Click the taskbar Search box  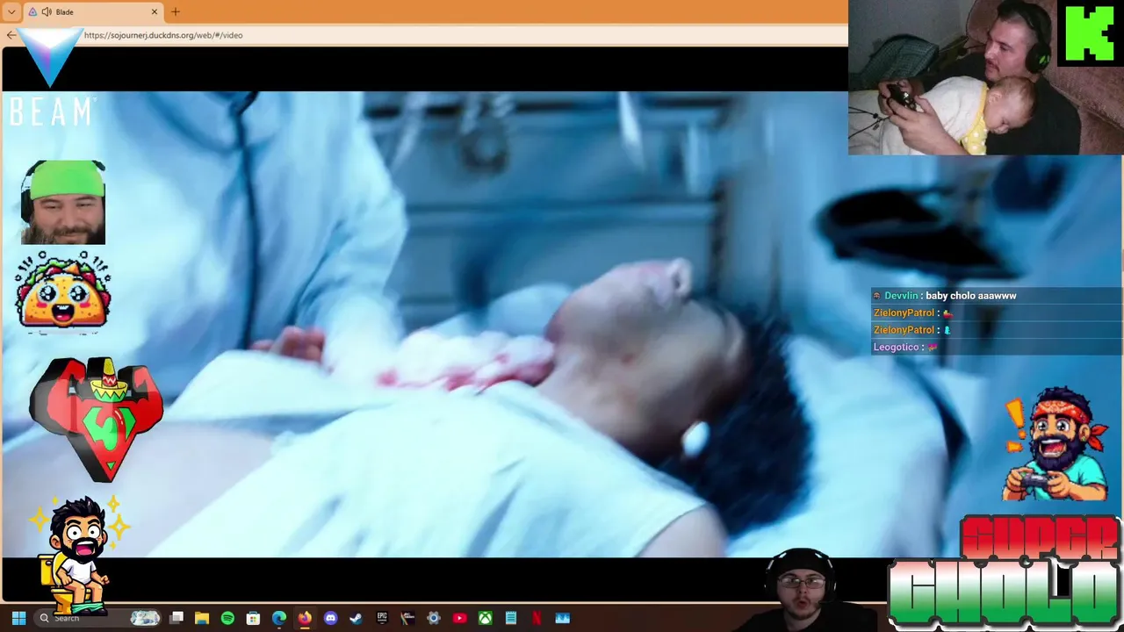(98, 618)
